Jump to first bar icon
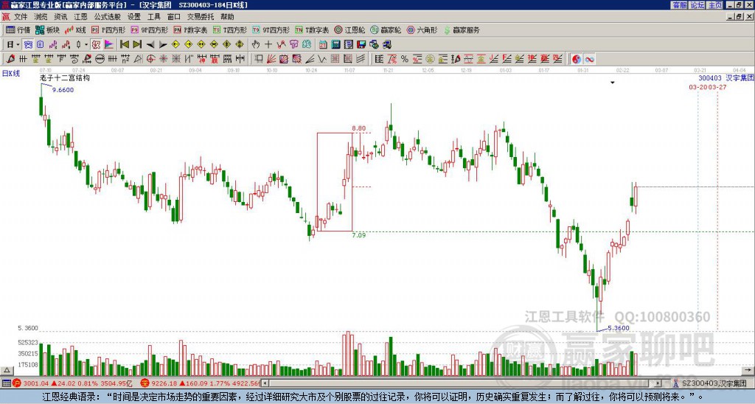This screenshot has width=755, height=404. pyautogui.click(x=124, y=45)
